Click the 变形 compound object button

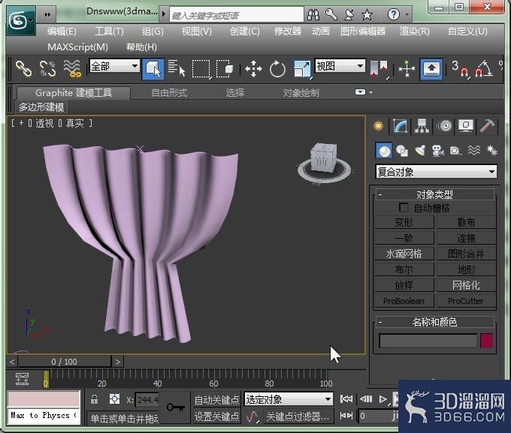pyautogui.click(x=404, y=222)
